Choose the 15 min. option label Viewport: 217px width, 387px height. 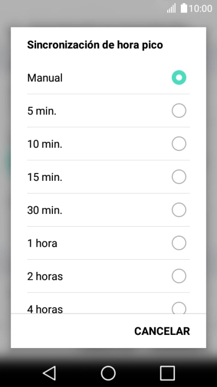(x=45, y=177)
